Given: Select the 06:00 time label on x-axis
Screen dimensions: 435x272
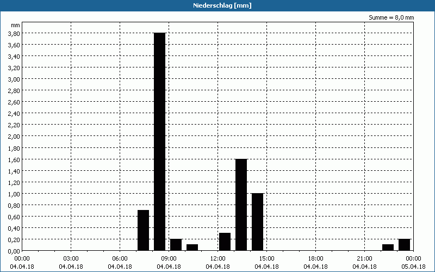Looking at the screenshot, I should click(120, 259).
